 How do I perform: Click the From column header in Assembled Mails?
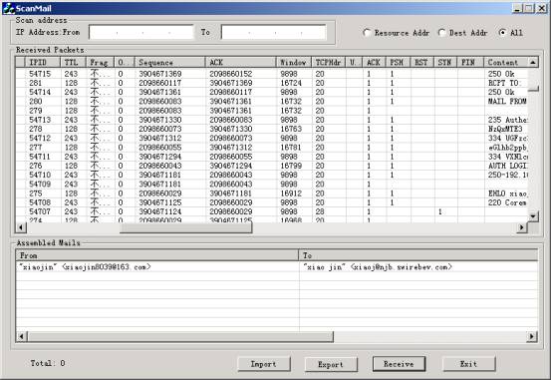(x=157, y=255)
